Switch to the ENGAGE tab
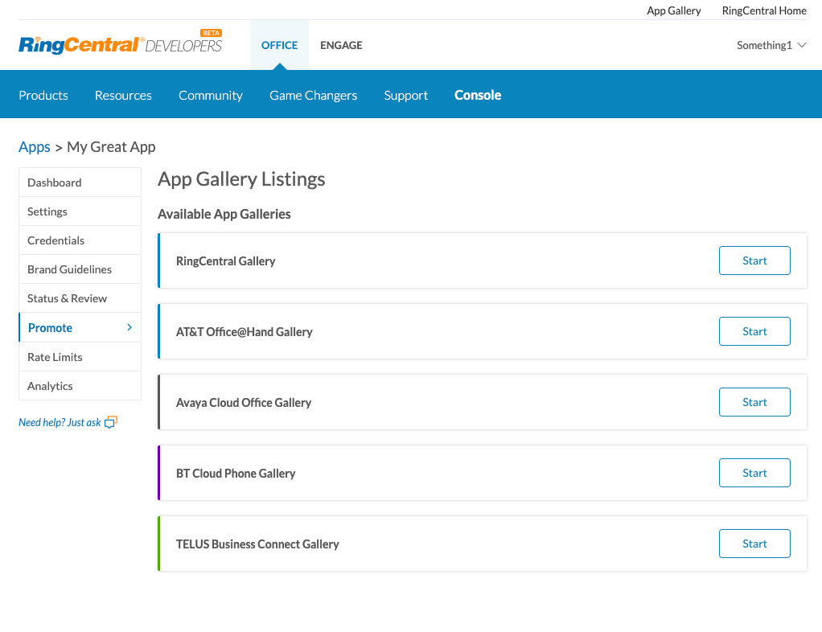 pyautogui.click(x=341, y=45)
